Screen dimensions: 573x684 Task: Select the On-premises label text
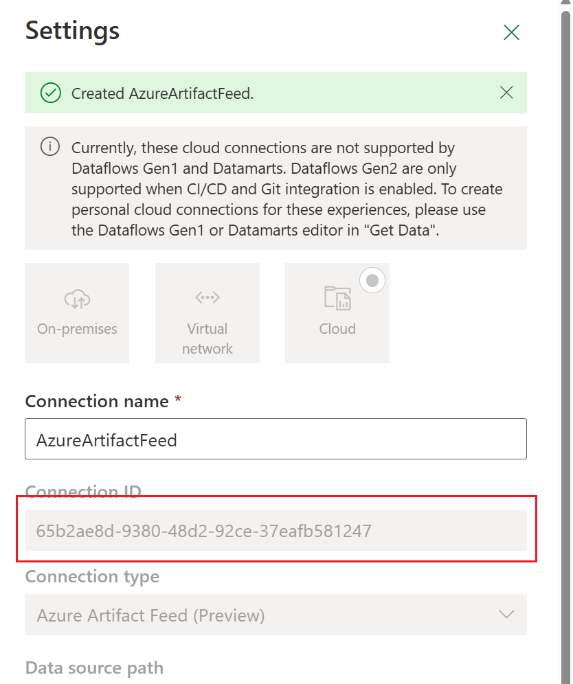coord(77,329)
